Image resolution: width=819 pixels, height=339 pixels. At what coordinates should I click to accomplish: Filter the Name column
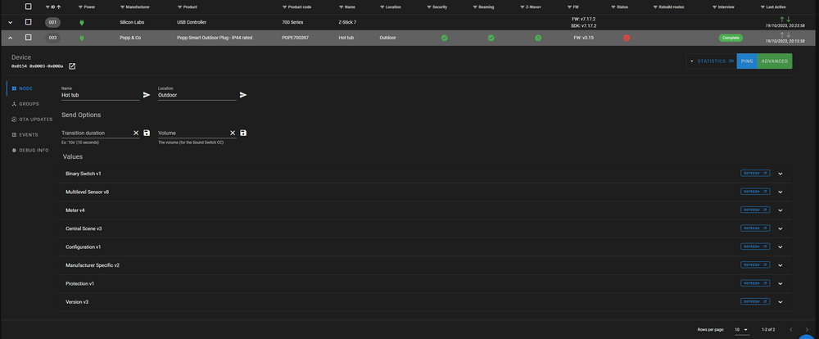[341, 7]
